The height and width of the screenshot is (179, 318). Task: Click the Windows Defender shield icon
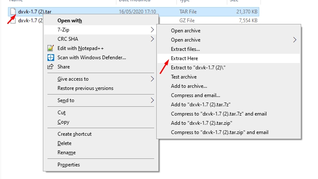click(50, 58)
